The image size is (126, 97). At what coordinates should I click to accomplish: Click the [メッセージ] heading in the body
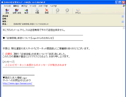[8, 62]
